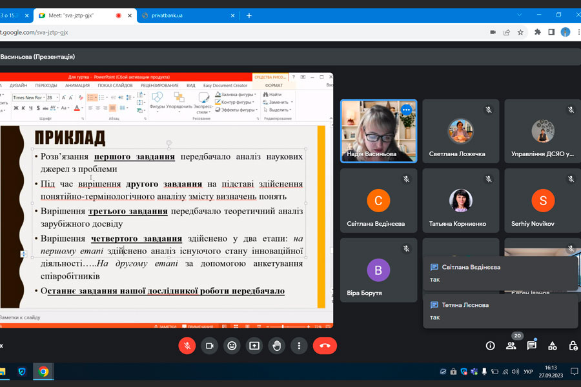Open the host controls lock icon

[x=573, y=346]
